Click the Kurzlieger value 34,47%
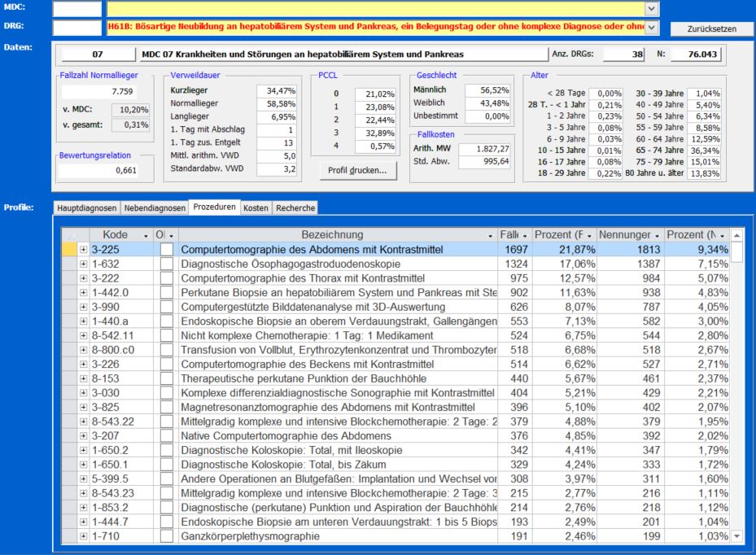 click(276, 90)
